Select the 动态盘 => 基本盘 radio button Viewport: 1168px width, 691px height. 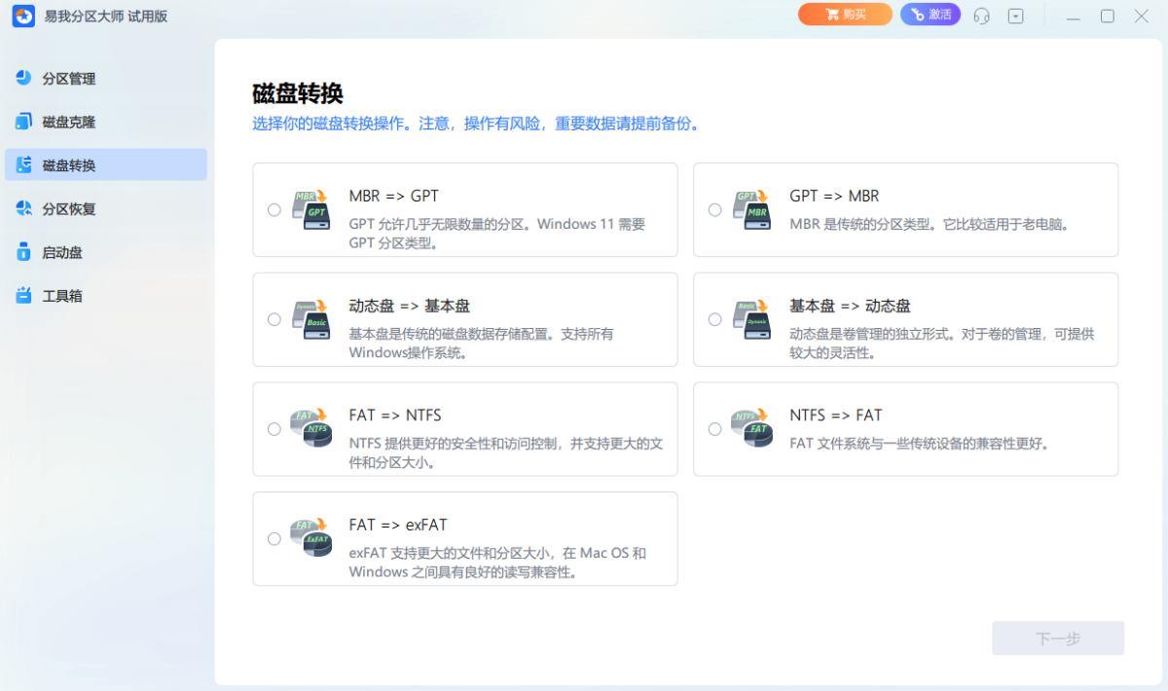point(274,319)
